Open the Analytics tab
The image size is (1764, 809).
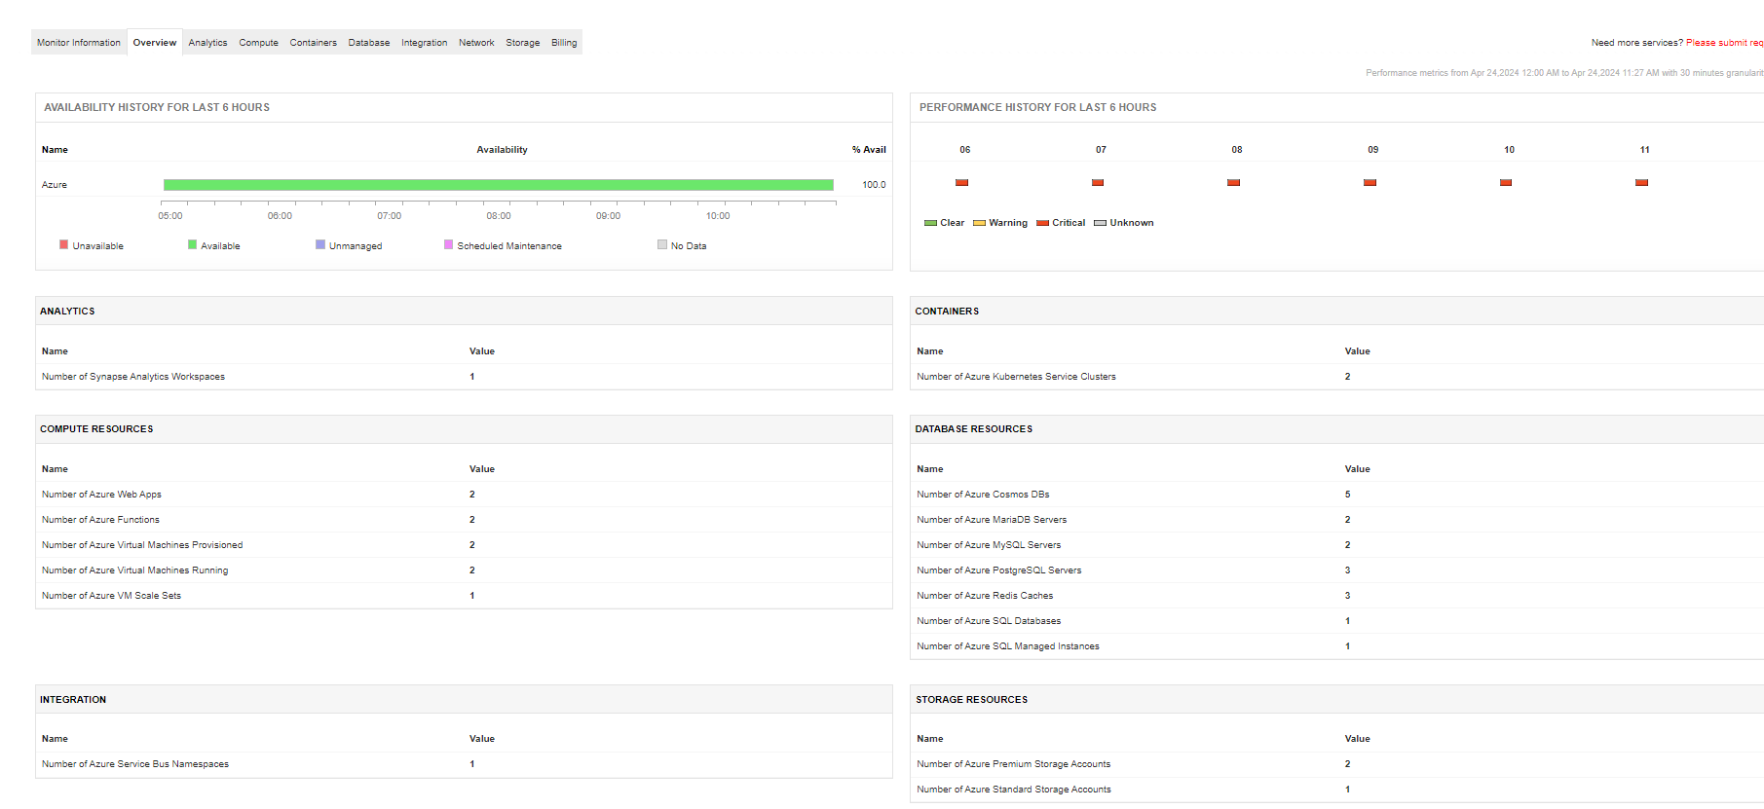point(207,43)
